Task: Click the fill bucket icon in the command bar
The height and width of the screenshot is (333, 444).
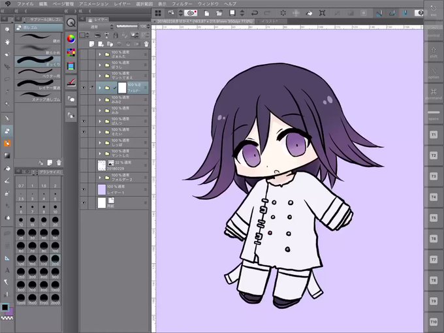Action: point(309,13)
